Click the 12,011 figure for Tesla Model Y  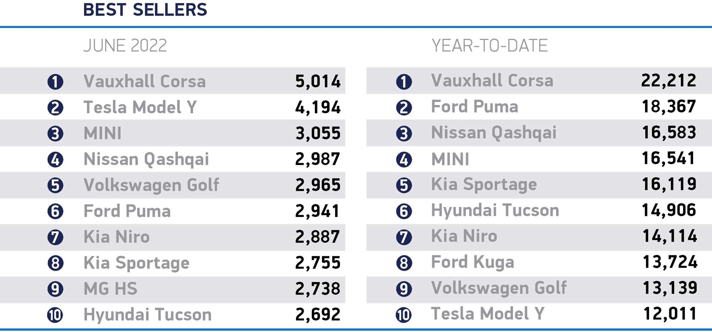pos(670,314)
